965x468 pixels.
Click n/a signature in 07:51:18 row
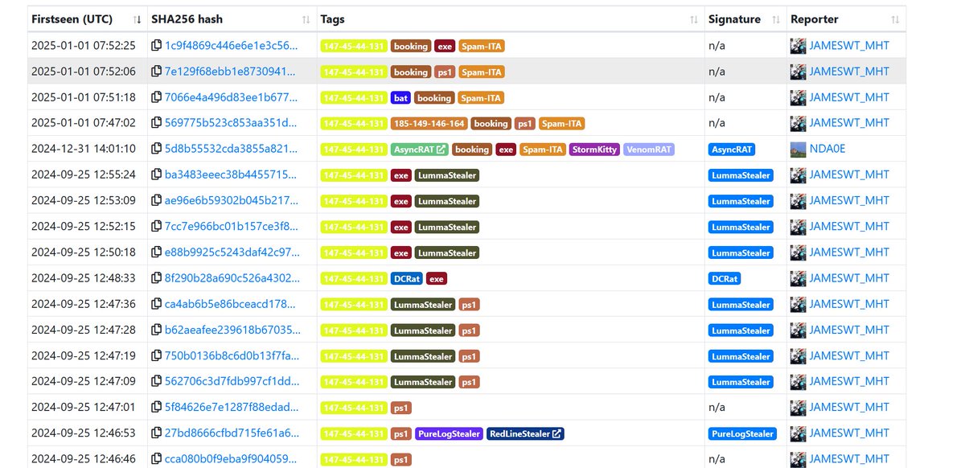point(717,97)
